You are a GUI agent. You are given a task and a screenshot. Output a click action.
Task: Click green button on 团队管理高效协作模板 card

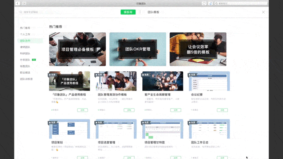[129, 110]
